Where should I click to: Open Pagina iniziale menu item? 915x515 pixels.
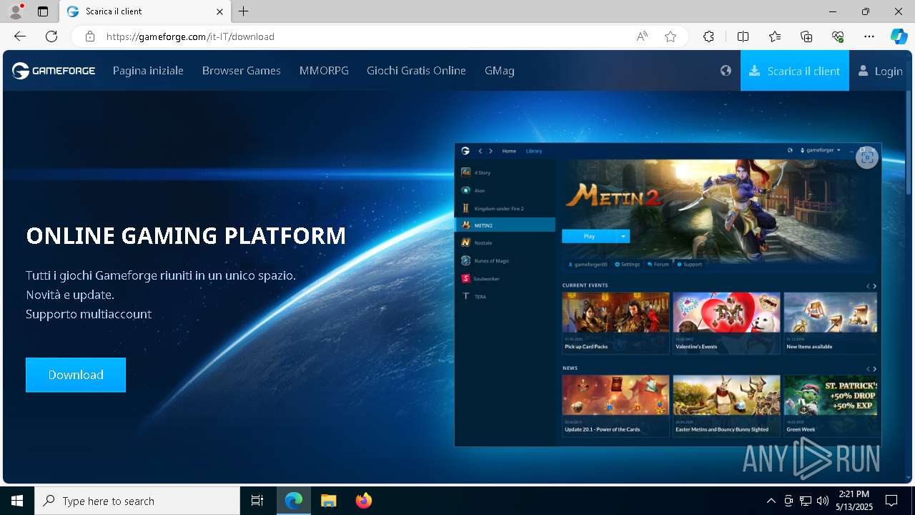[x=148, y=70]
